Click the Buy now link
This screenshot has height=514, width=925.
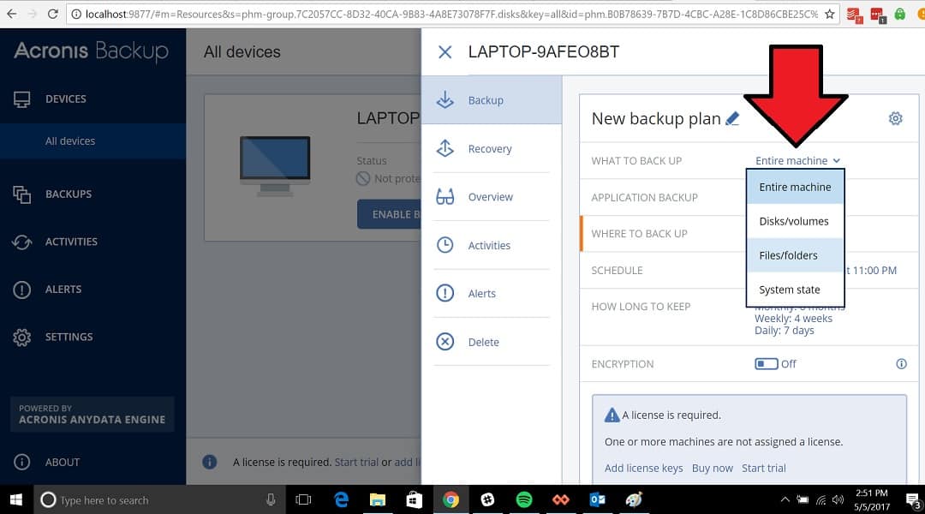click(x=712, y=468)
